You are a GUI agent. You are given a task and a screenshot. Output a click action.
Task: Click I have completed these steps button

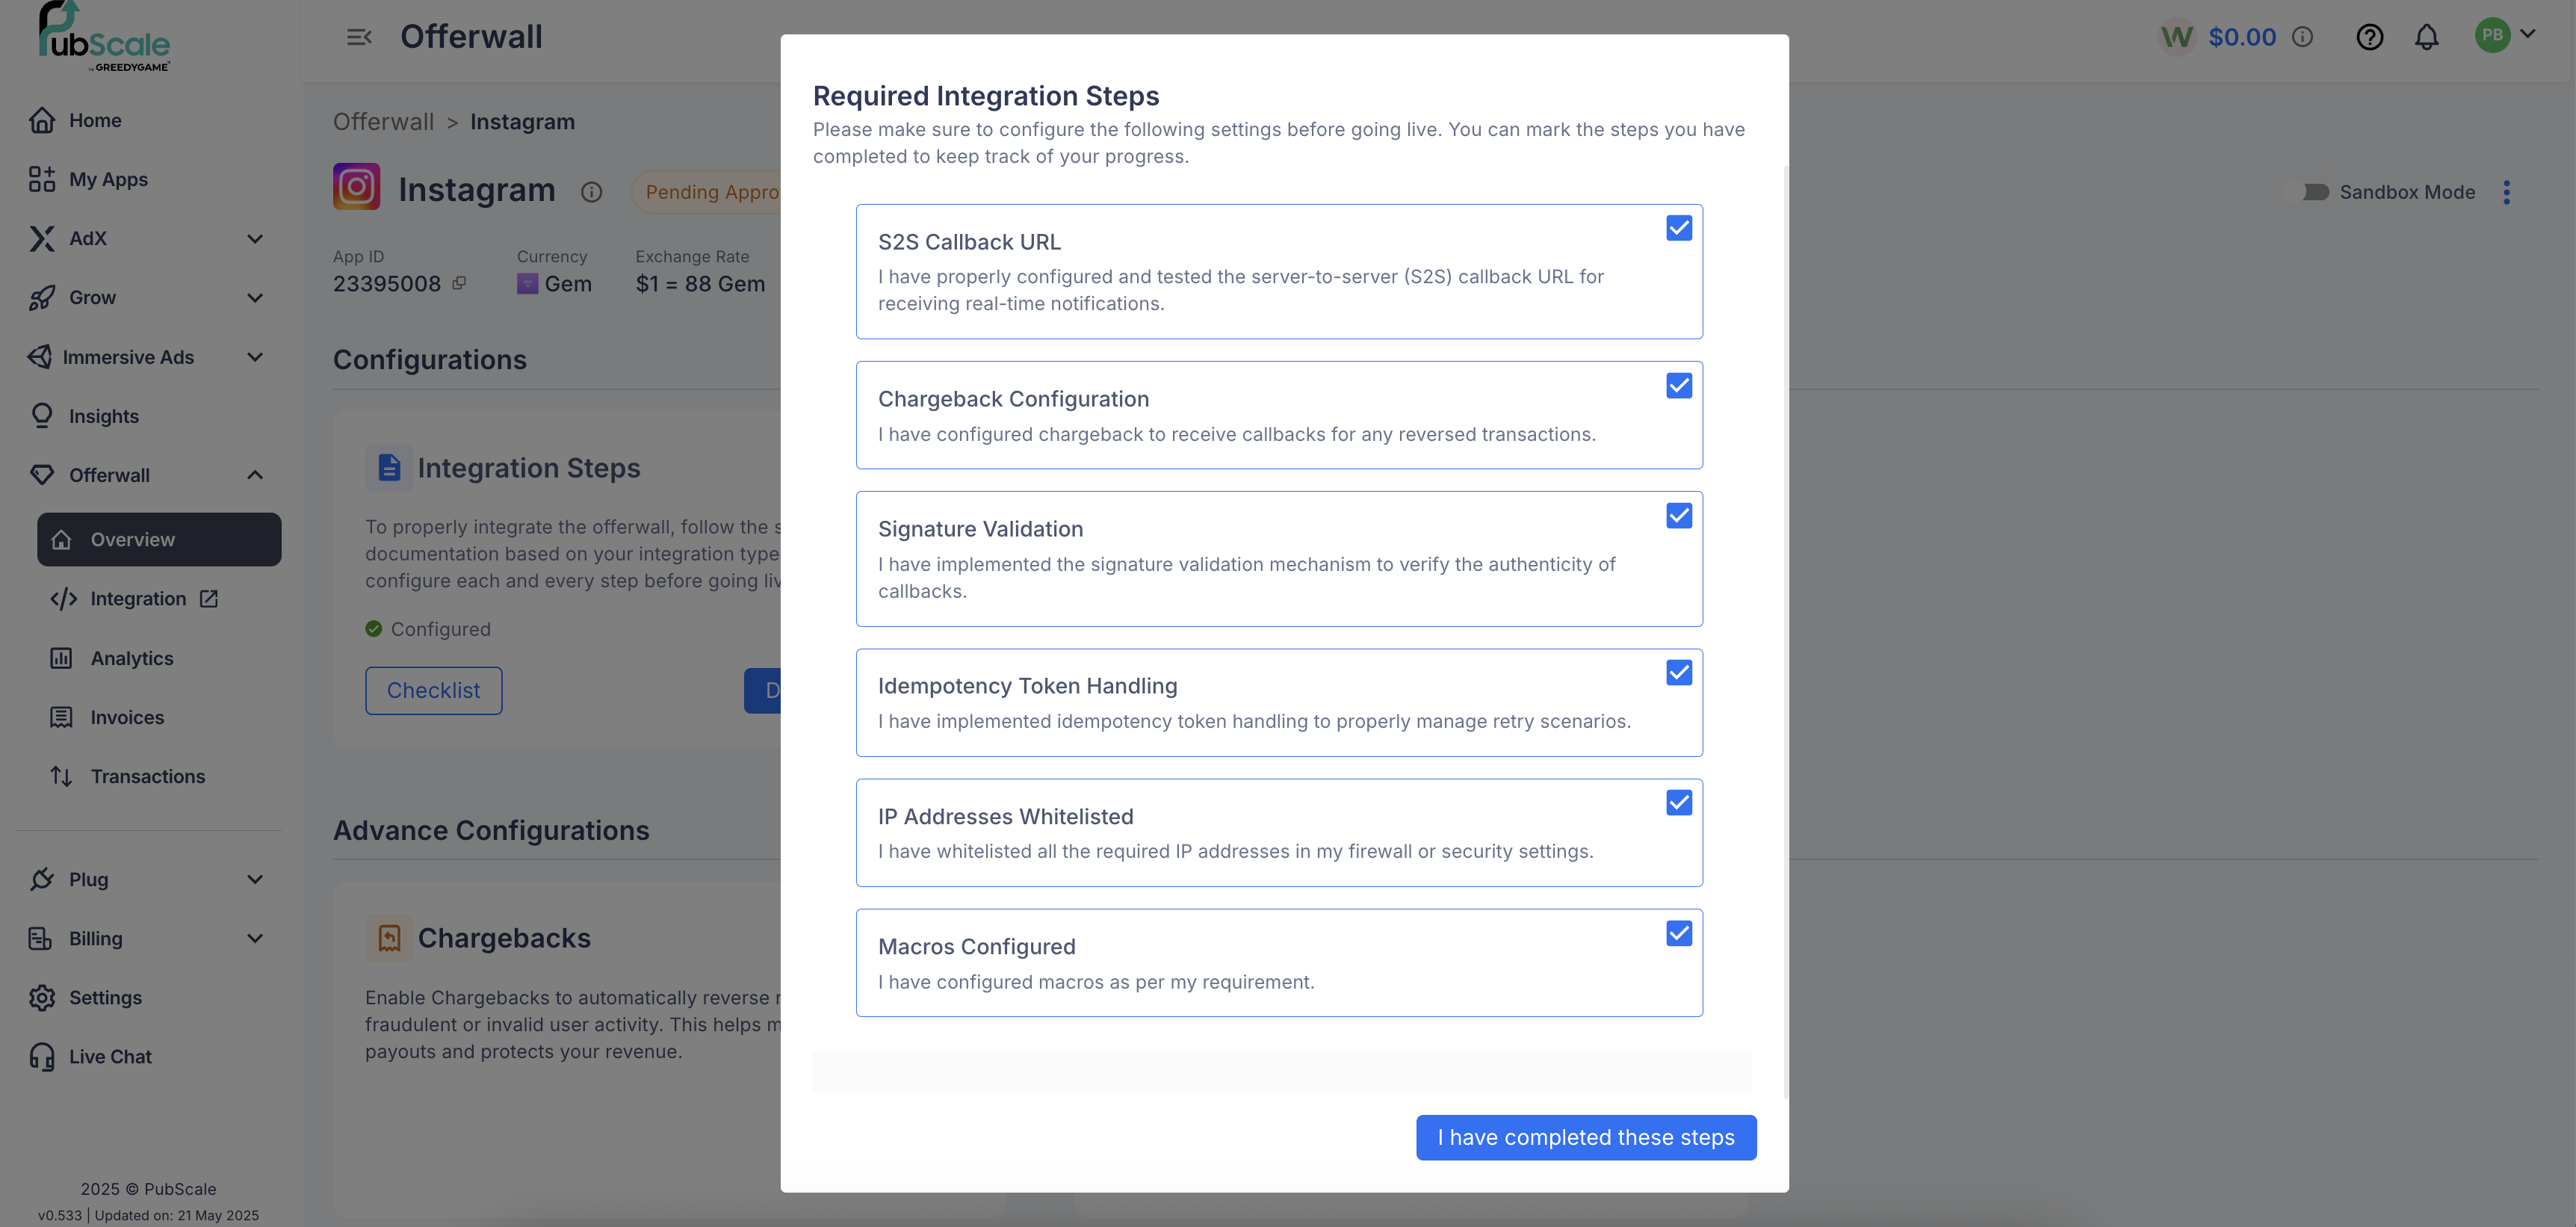click(1585, 1137)
